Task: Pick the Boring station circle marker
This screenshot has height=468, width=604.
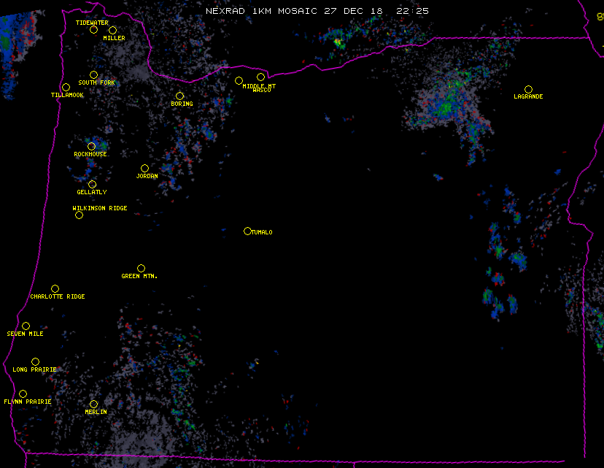Action: click(x=179, y=96)
